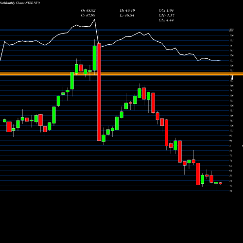Click the open price 'O: 48.92'

point(88,11)
